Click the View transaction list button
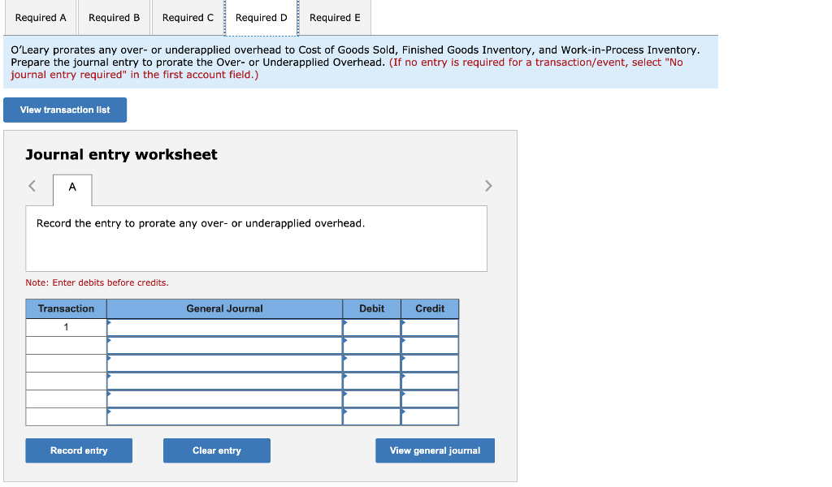Screen dimensions: 832x487 click(64, 110)
